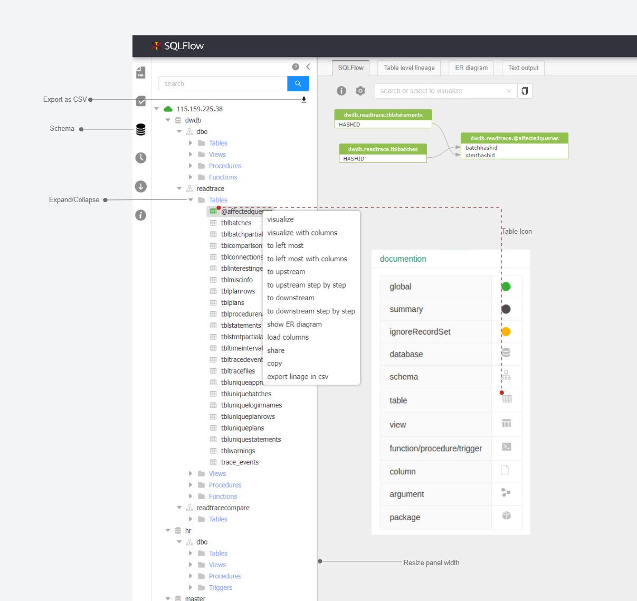The image size is (637, 601).
Task: Open the info icon in left sidebar
Action: click(140, 215)
